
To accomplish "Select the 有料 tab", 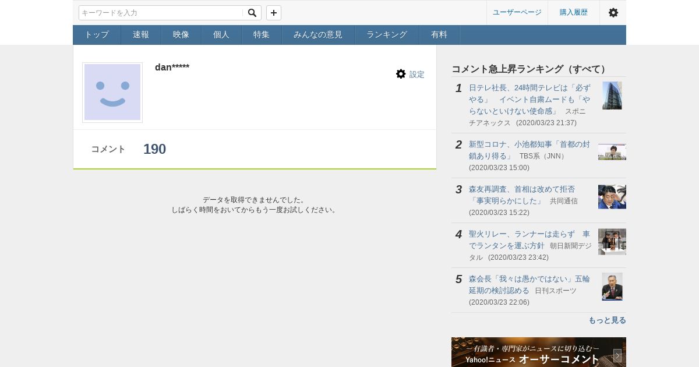I will pos(439,35).
